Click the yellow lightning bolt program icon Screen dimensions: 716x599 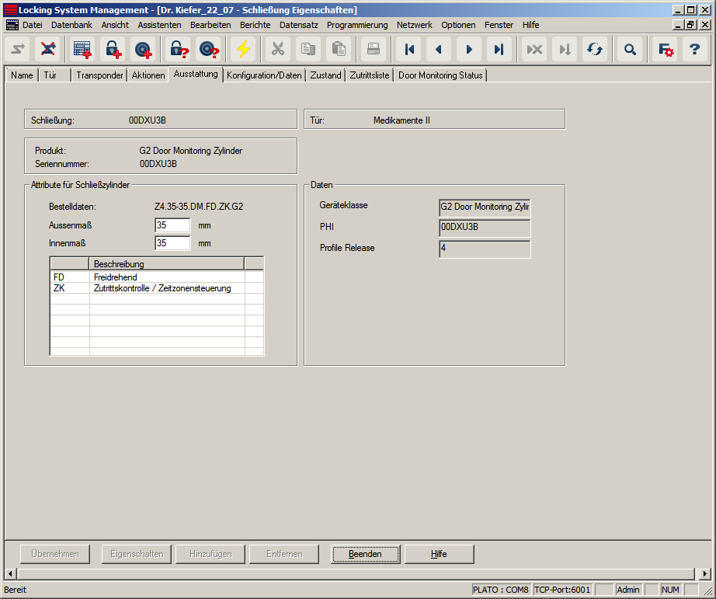click(x=244, y=49)
